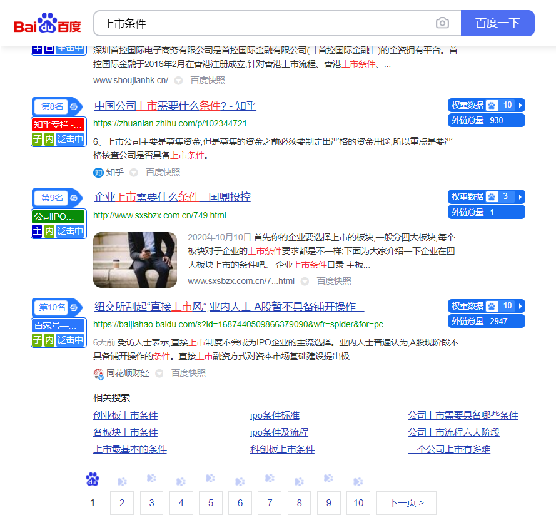This screenshot has height=525, width=556.
Task: Click the paw icon above page 10
Action: coord(358,481)
